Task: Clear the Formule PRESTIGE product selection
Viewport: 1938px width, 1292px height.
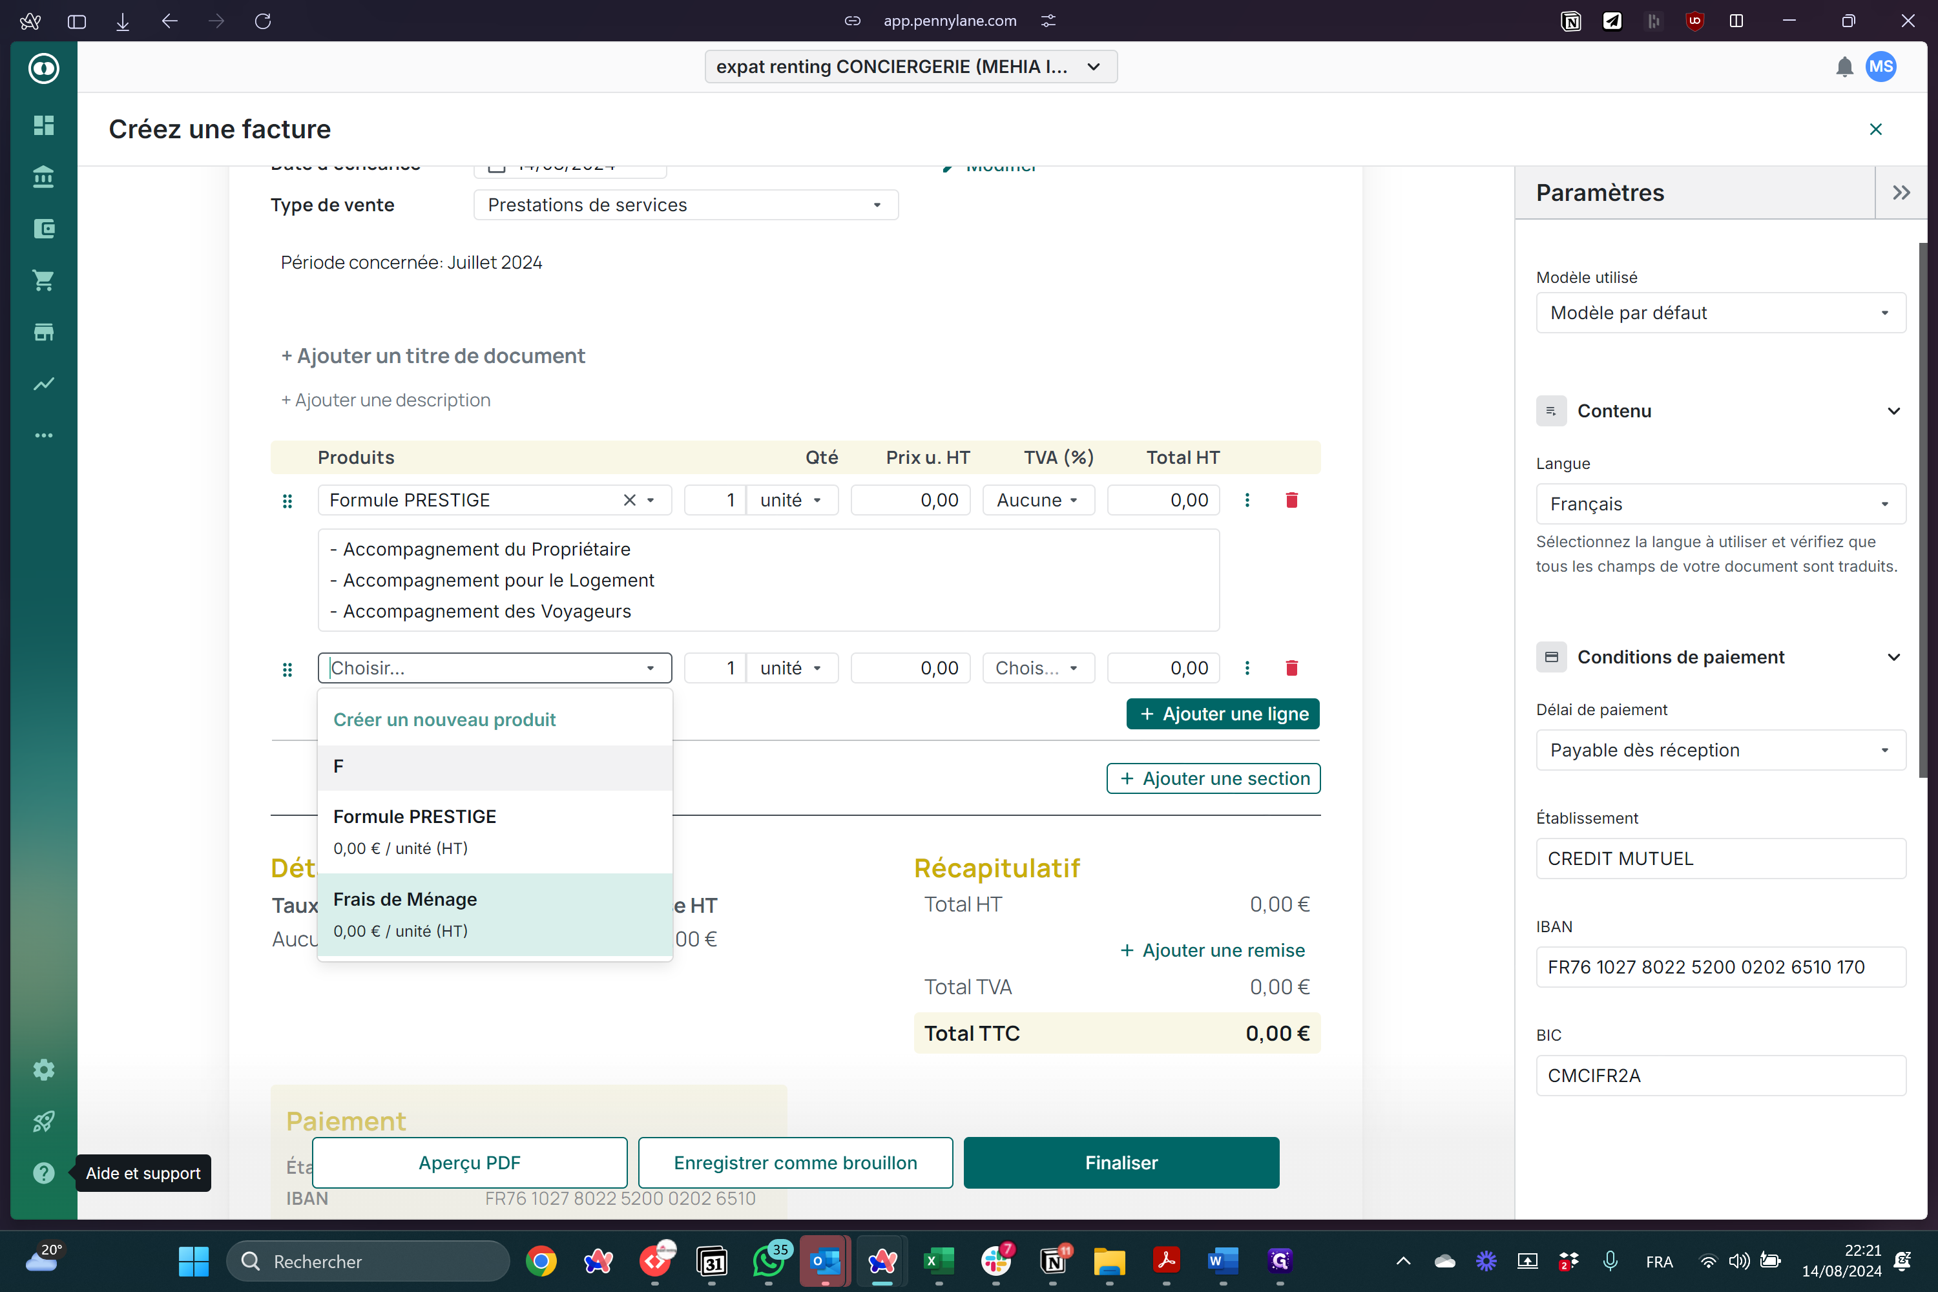Action: 629,500
